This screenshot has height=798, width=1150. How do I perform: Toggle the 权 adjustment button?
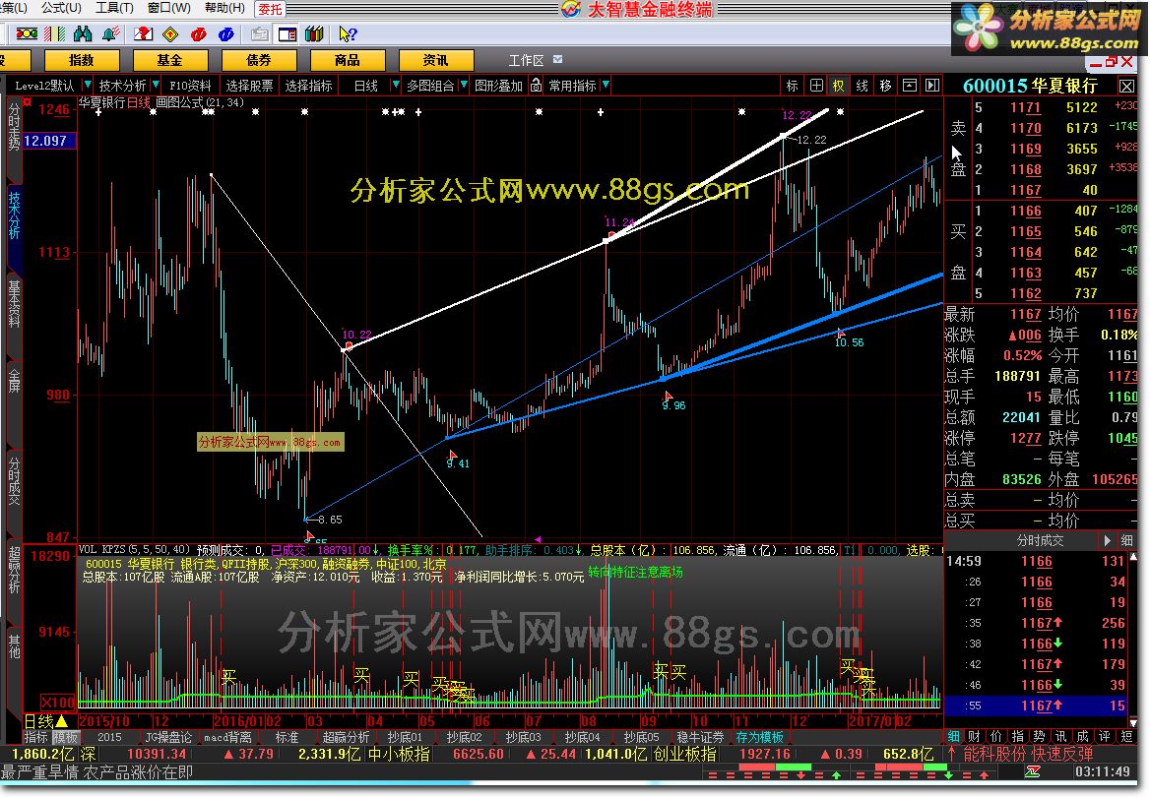[838, 86]
